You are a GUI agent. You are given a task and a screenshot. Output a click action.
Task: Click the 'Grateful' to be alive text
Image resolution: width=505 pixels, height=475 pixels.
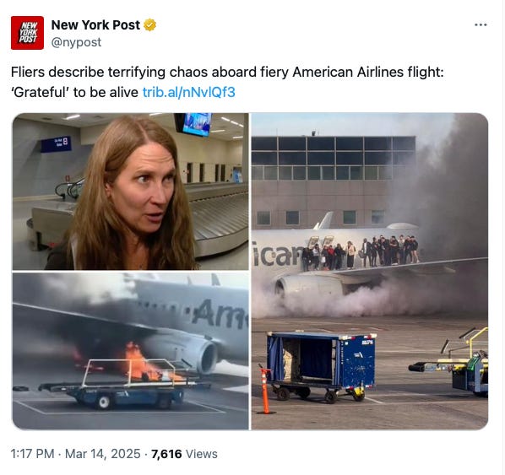tap(74, 92)
